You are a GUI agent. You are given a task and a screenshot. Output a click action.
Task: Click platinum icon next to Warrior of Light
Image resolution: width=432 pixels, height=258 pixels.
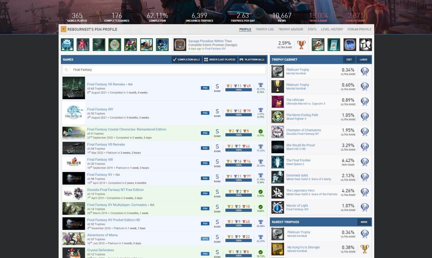coord(365,207)
